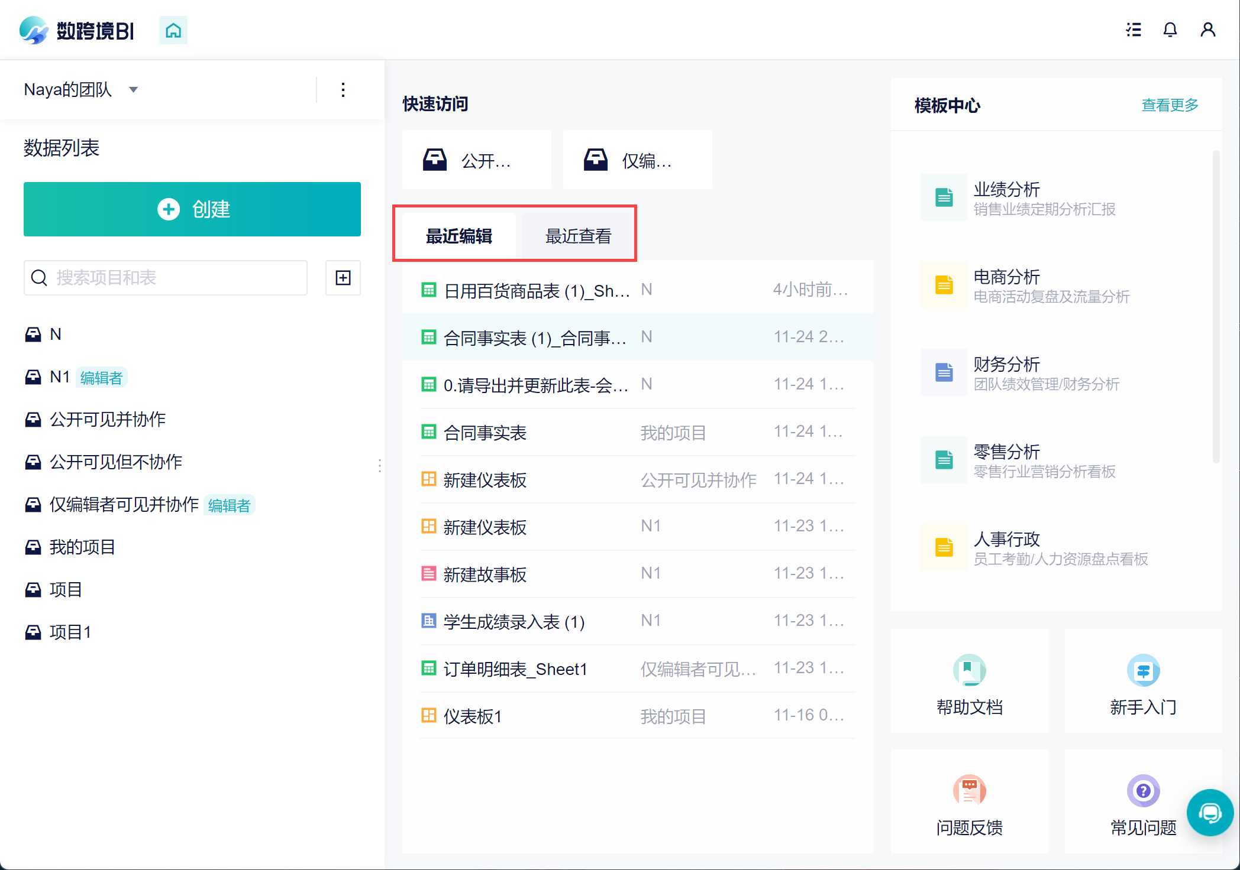Screen dimensions: 1240x870
Task: Expand the Naya的团队 team dropdown
Action: 134,90
